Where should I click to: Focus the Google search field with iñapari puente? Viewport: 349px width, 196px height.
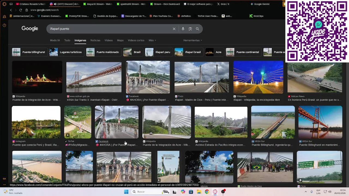click(109, 29)
